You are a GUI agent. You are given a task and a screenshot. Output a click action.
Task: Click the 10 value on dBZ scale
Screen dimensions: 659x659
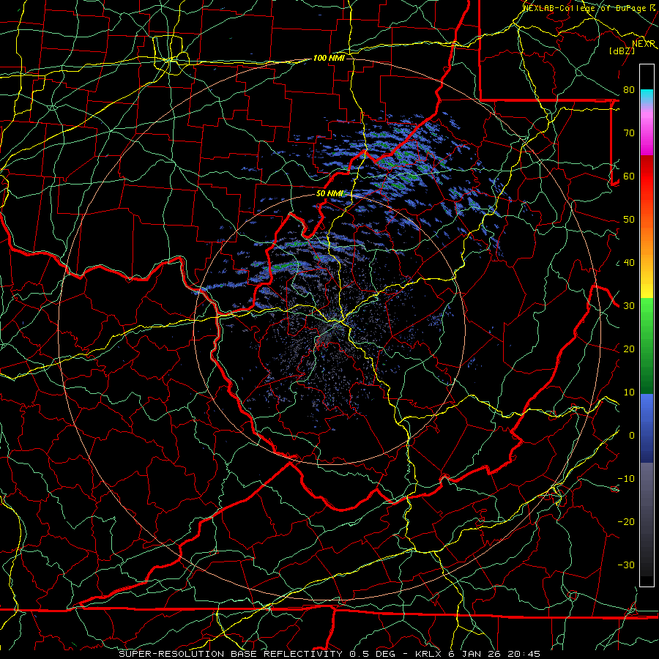coord(629,392)
